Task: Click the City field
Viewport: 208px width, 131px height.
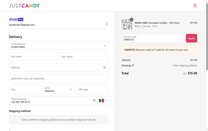Action: pos(25,89)
